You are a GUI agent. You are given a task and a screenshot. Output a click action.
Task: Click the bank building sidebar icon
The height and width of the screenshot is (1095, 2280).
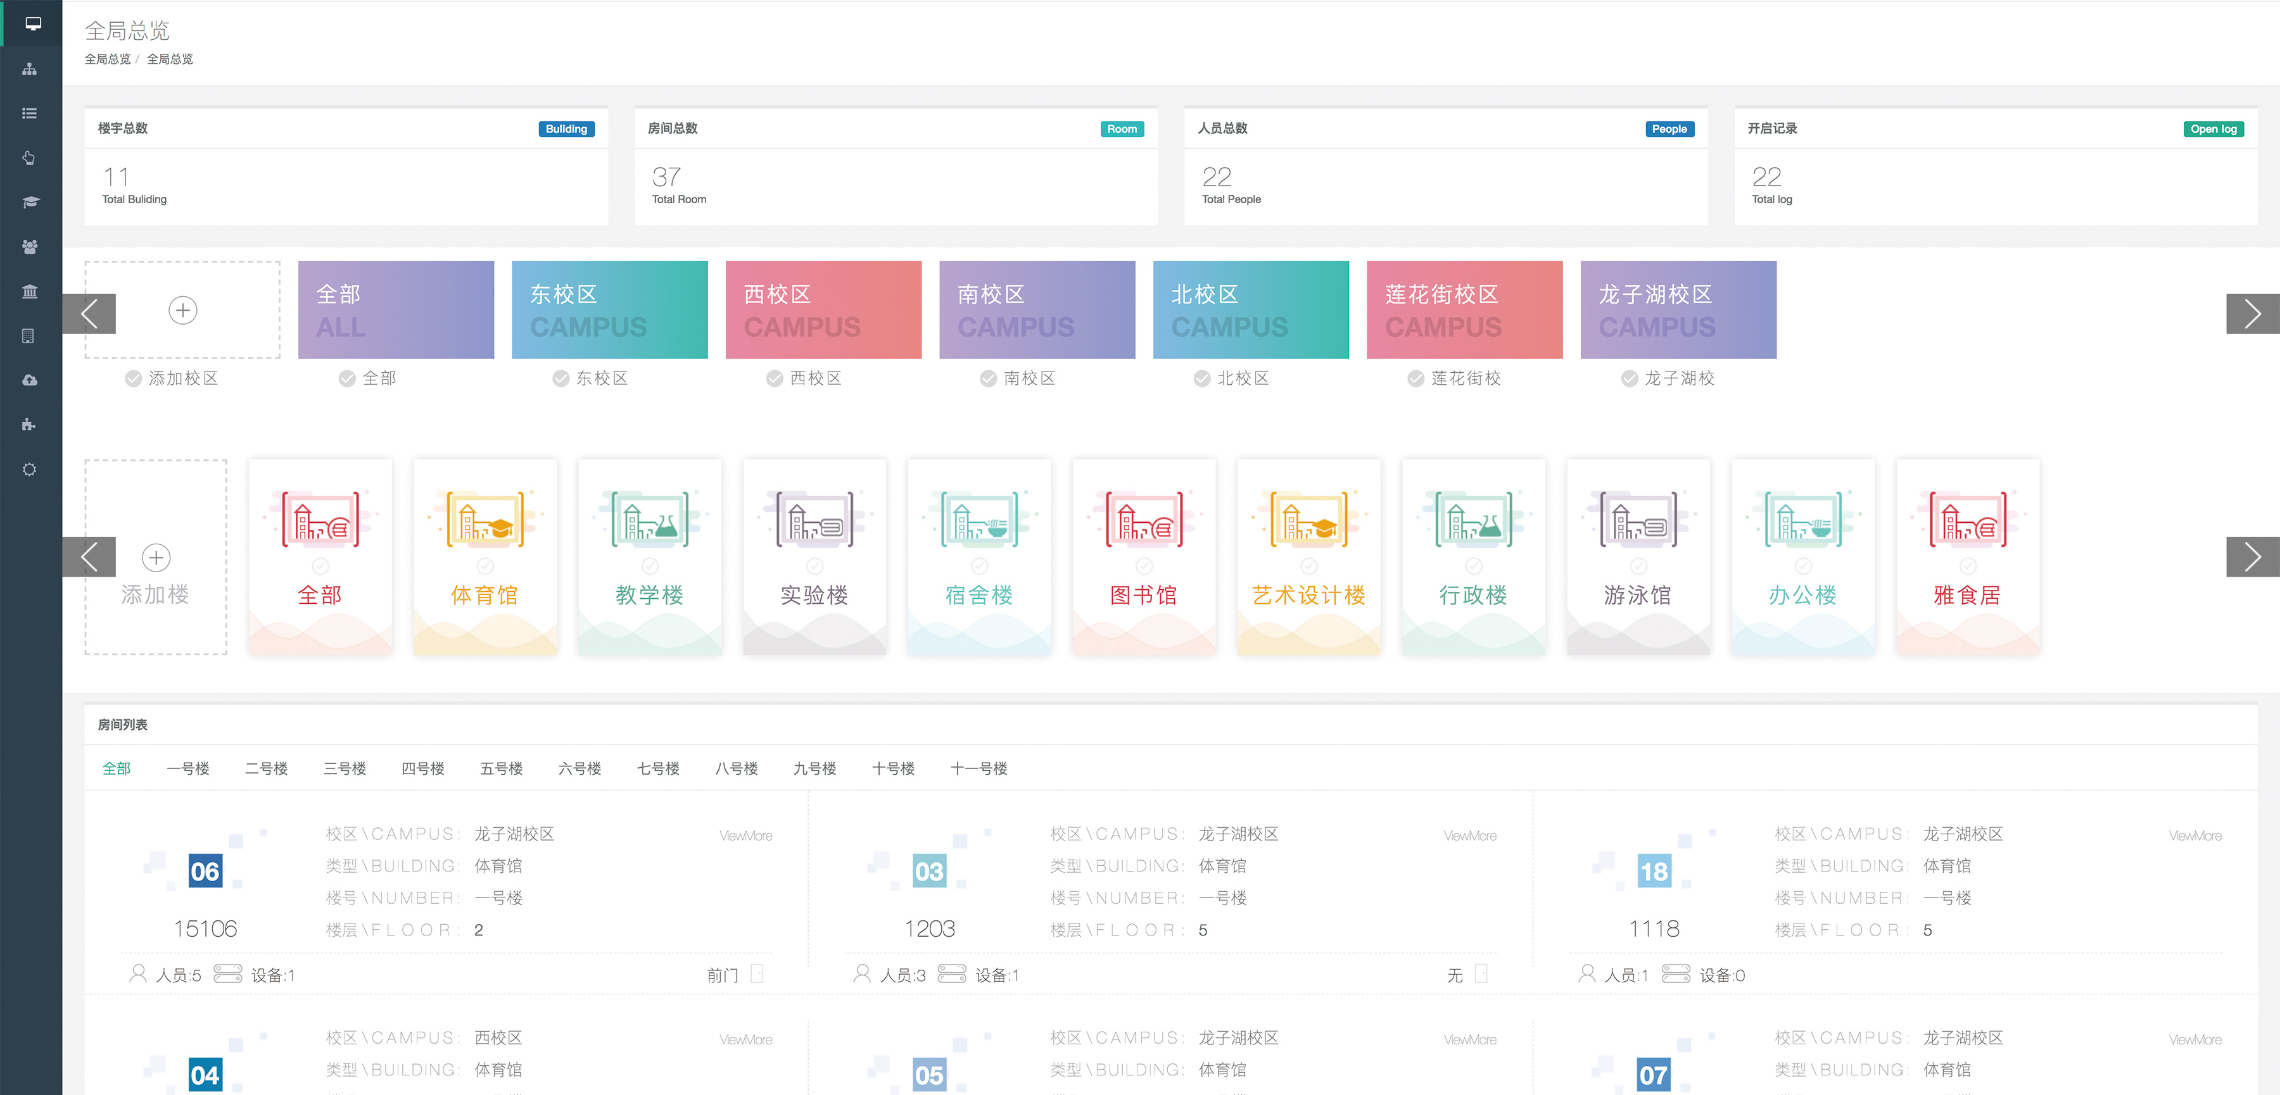tap(30, 291)
